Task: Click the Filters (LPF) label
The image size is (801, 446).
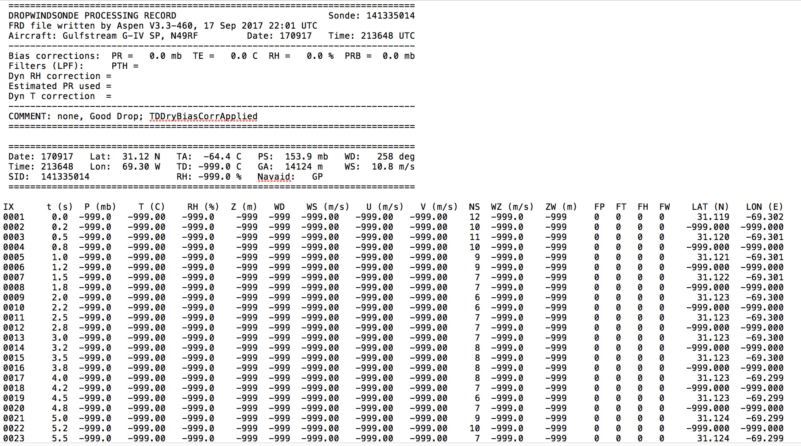Action: pos(46,66)
